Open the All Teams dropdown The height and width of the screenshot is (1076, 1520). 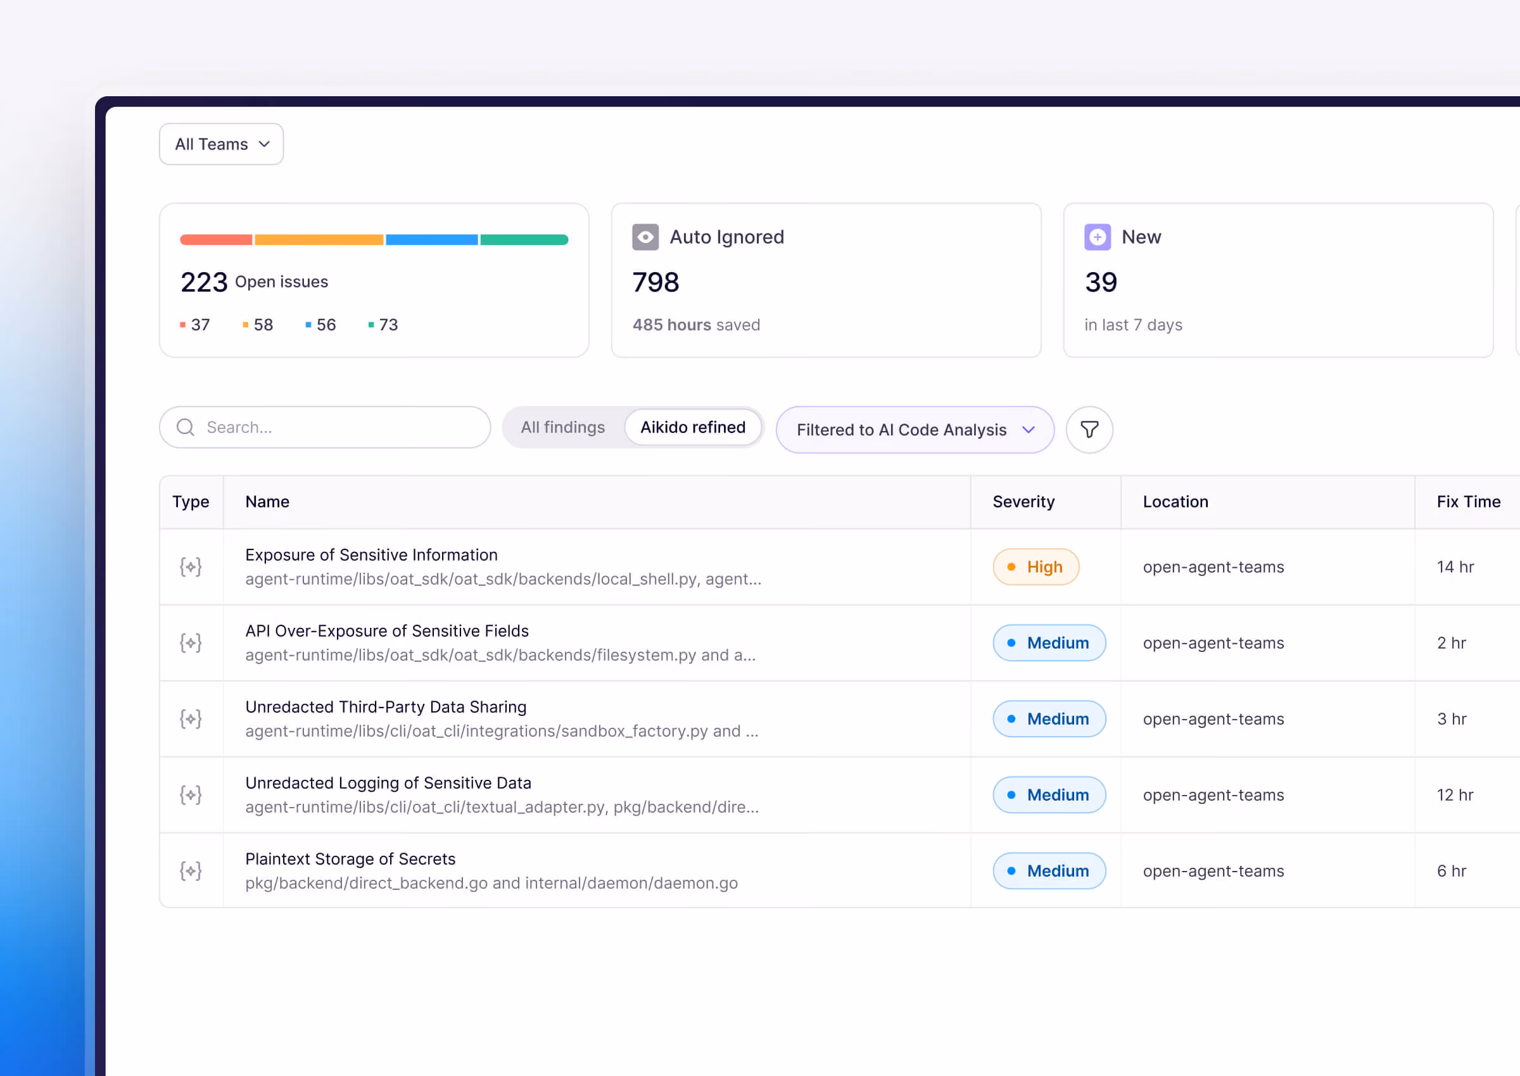[x=222, y=144]
